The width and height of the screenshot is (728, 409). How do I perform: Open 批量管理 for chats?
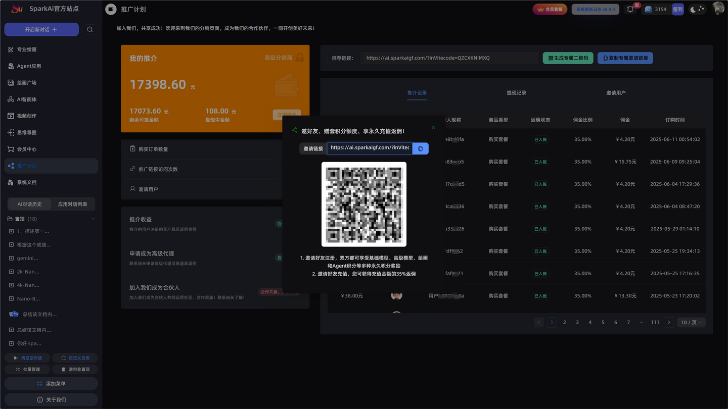click(27, 369)
